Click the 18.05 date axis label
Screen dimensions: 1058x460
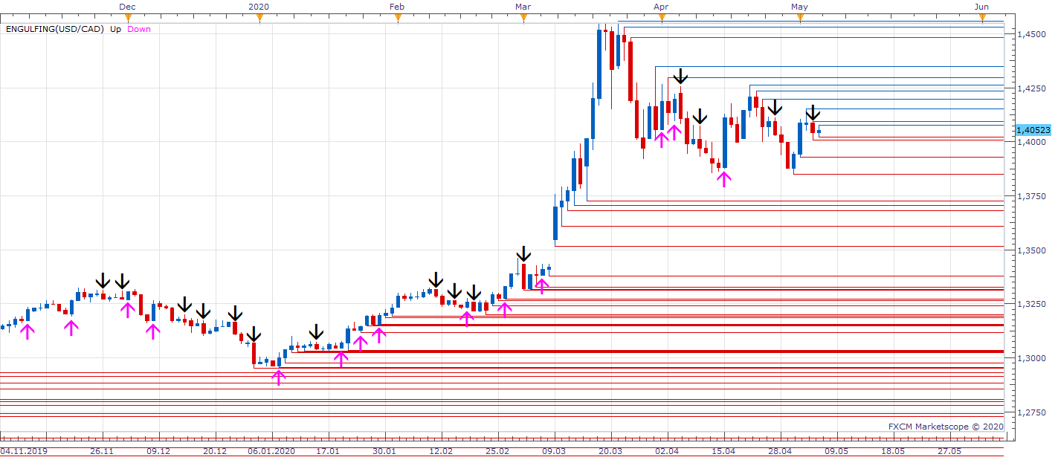coord(893,451)
